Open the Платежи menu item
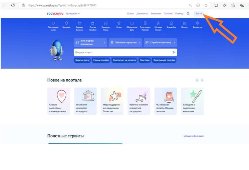249x170 pixels. [x=168, y=14]
